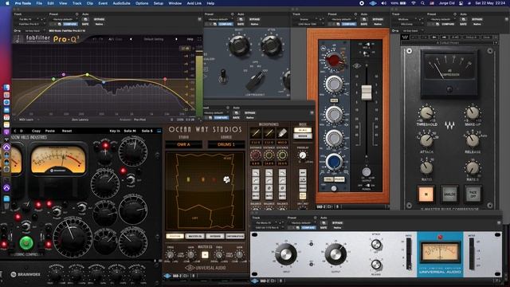Select the purple EQ band node in Pro-Q 3
510x287 pixels.
[x=64, y=74]
